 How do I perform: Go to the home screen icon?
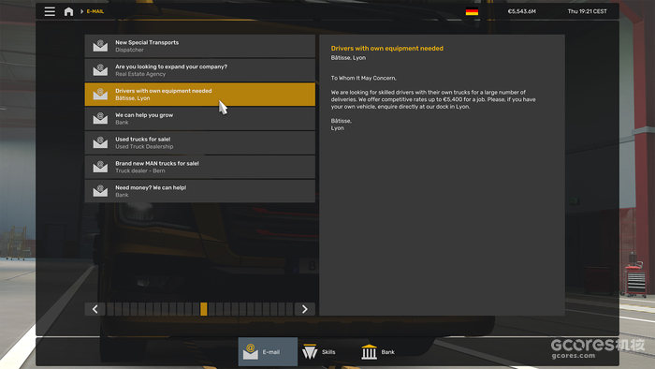[68, 11]
